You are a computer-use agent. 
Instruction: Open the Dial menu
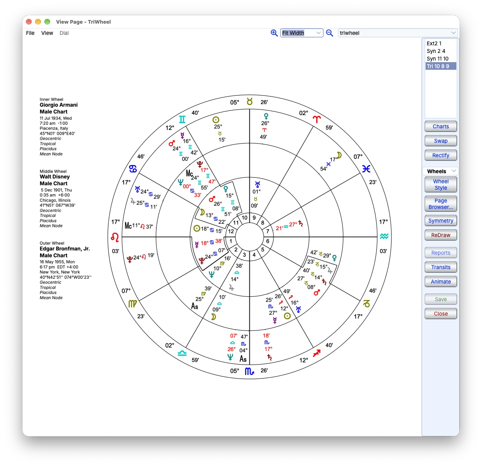[64, 33]
